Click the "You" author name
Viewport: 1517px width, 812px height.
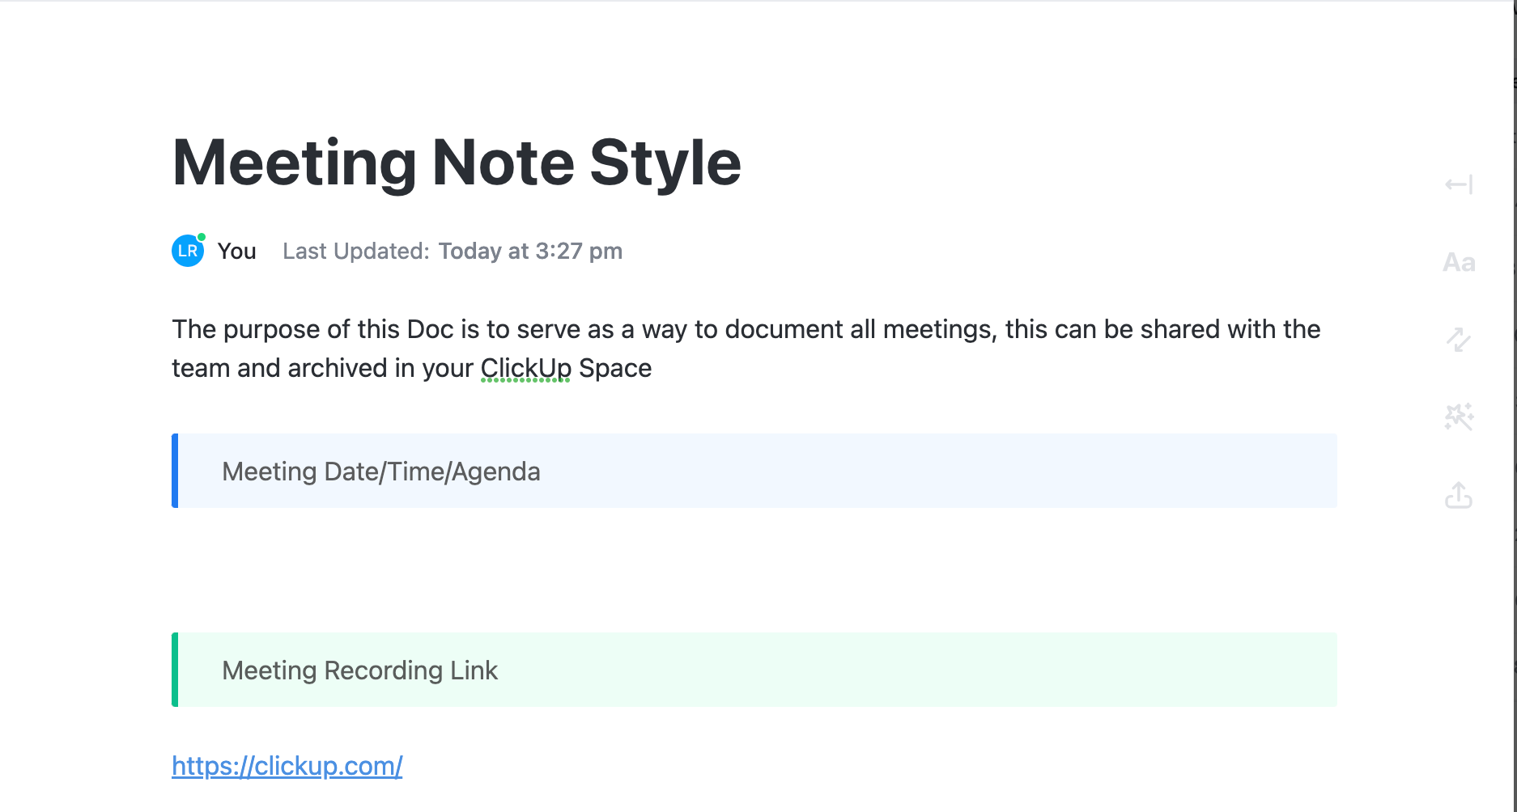click(236, 252)
